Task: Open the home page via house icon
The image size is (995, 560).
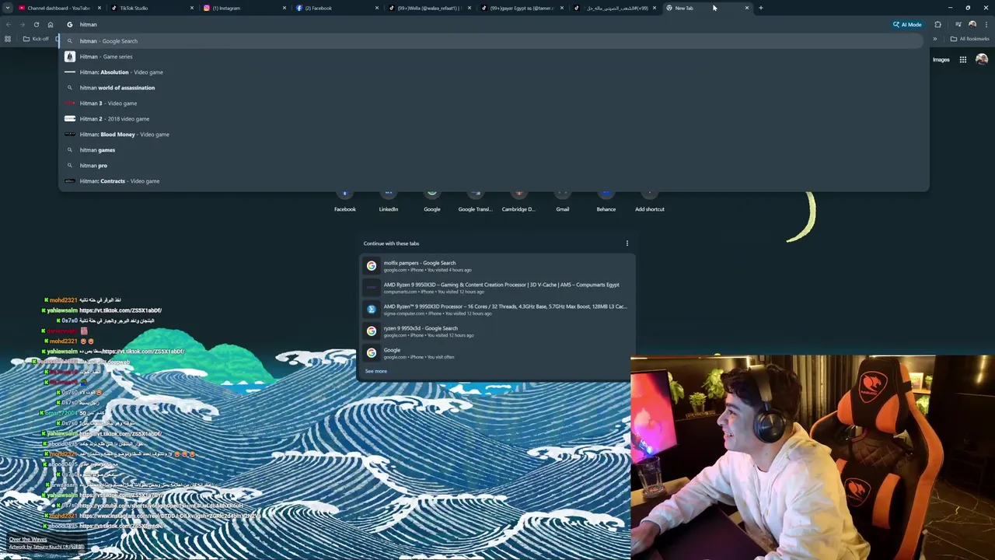Action: (x=51, y=24)
